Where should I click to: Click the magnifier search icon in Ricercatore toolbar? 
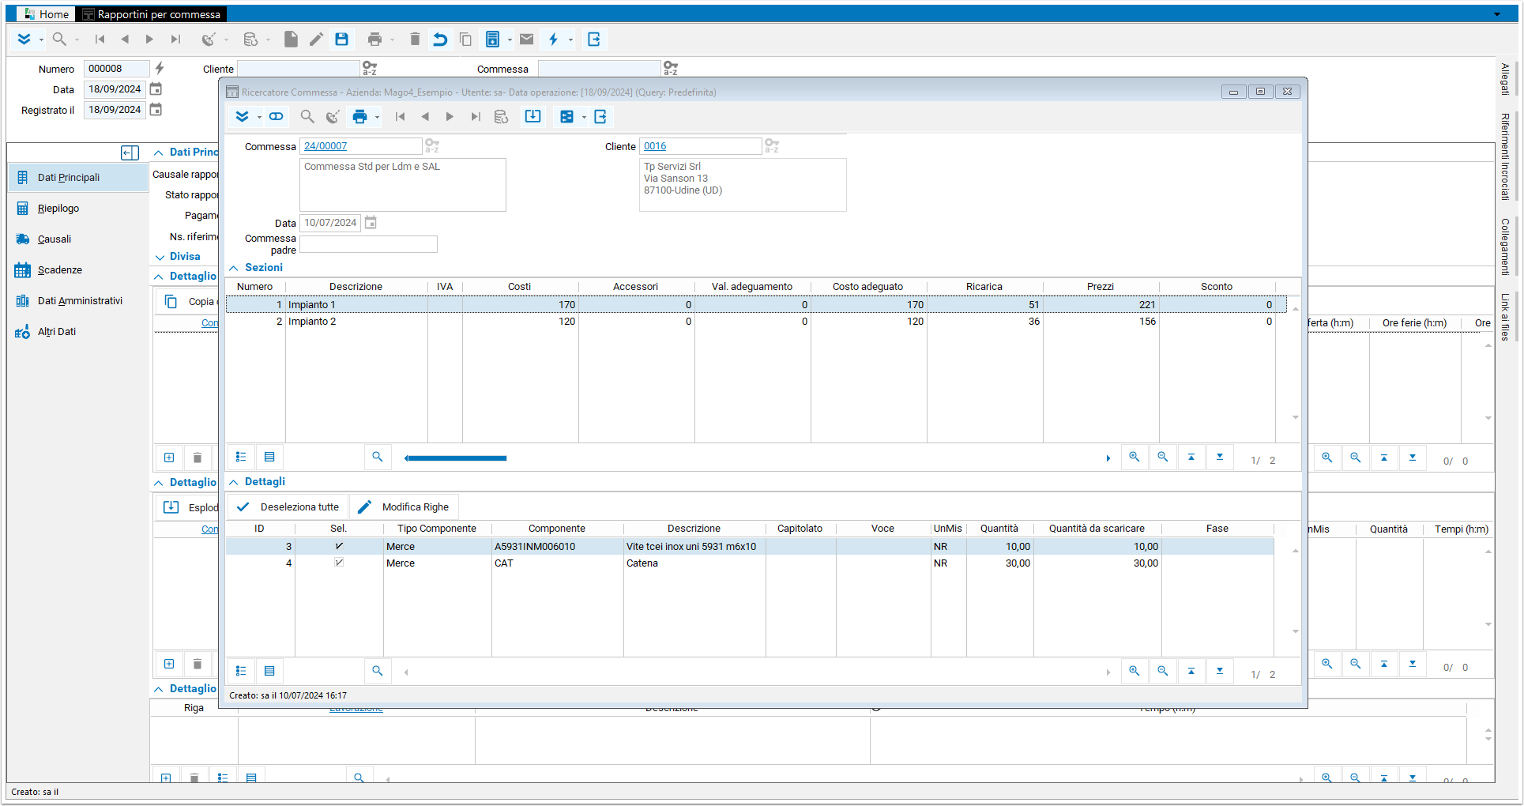307,117
